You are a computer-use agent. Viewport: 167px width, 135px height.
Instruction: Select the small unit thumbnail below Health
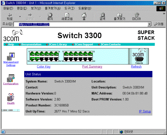11,110
